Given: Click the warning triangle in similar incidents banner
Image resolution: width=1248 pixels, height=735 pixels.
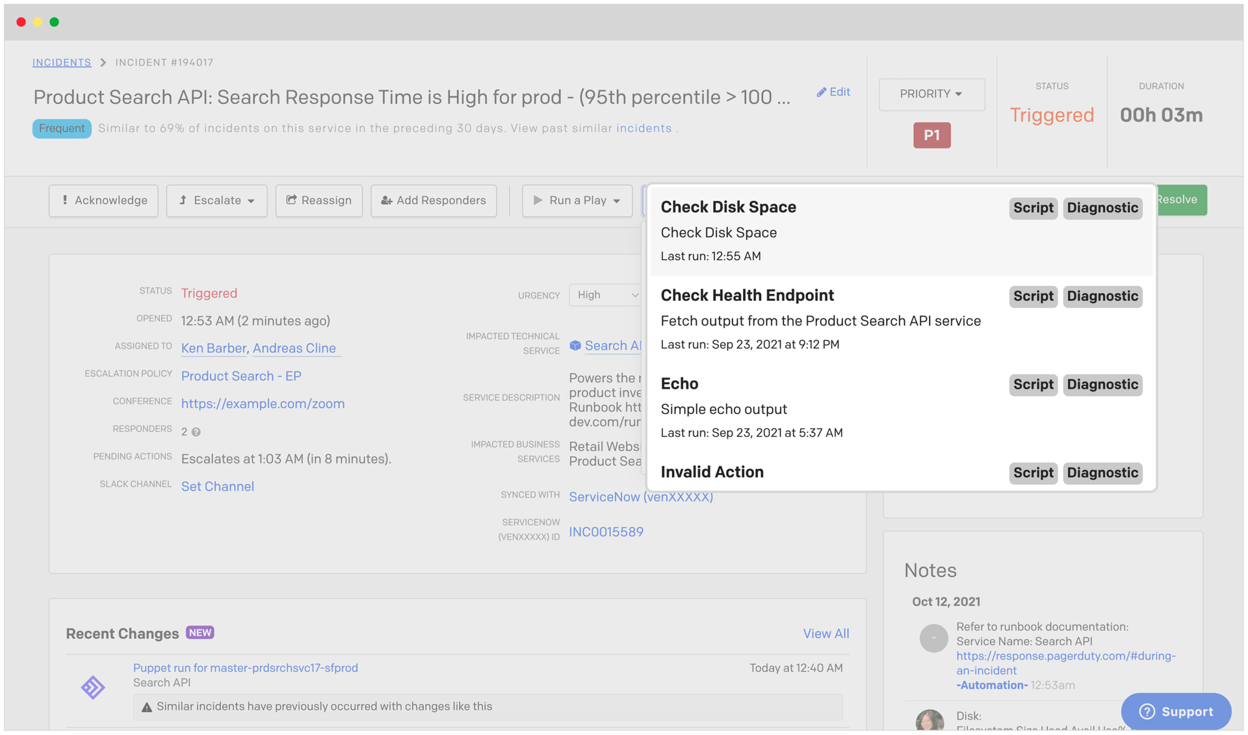Looking at the screenshot, I should pyautogui.click(x=147, y=707).
